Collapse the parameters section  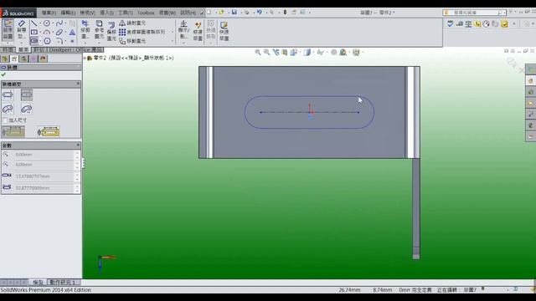[78, 145]
